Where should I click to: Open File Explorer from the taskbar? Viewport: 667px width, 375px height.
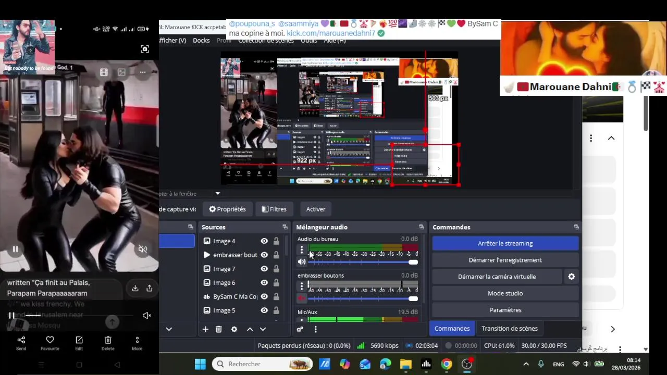[x=406, y=364]
